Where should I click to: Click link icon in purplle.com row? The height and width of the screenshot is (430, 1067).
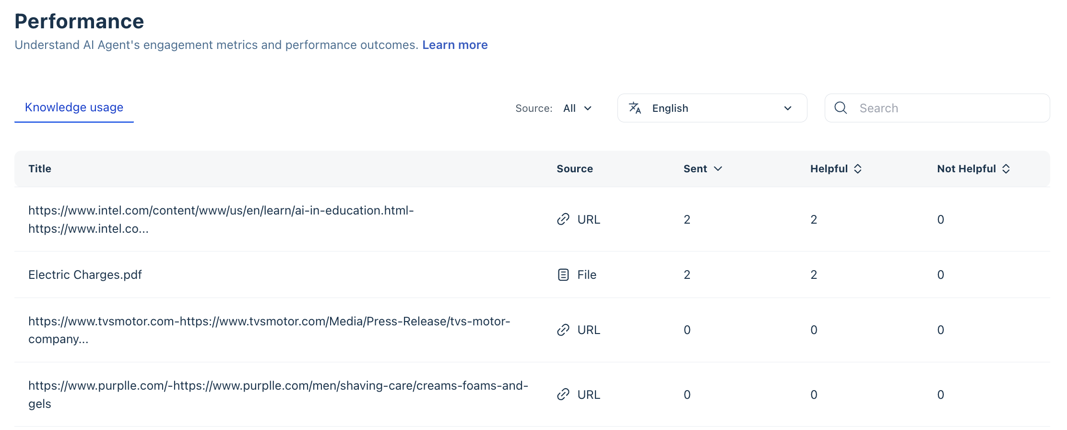tap(563, 394)
